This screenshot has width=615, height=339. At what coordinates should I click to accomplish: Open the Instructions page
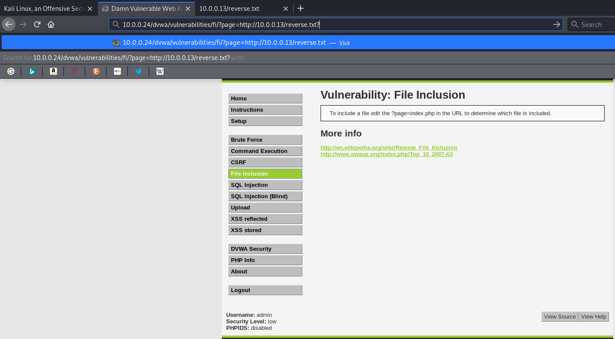(265, 110)
